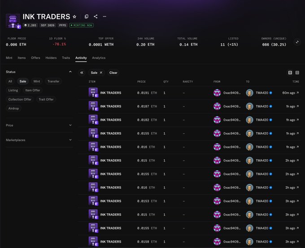Image resolution: width=305 pixels, height=248 pixels.
Task: Click the TIME column header
Action: [296, 82]
